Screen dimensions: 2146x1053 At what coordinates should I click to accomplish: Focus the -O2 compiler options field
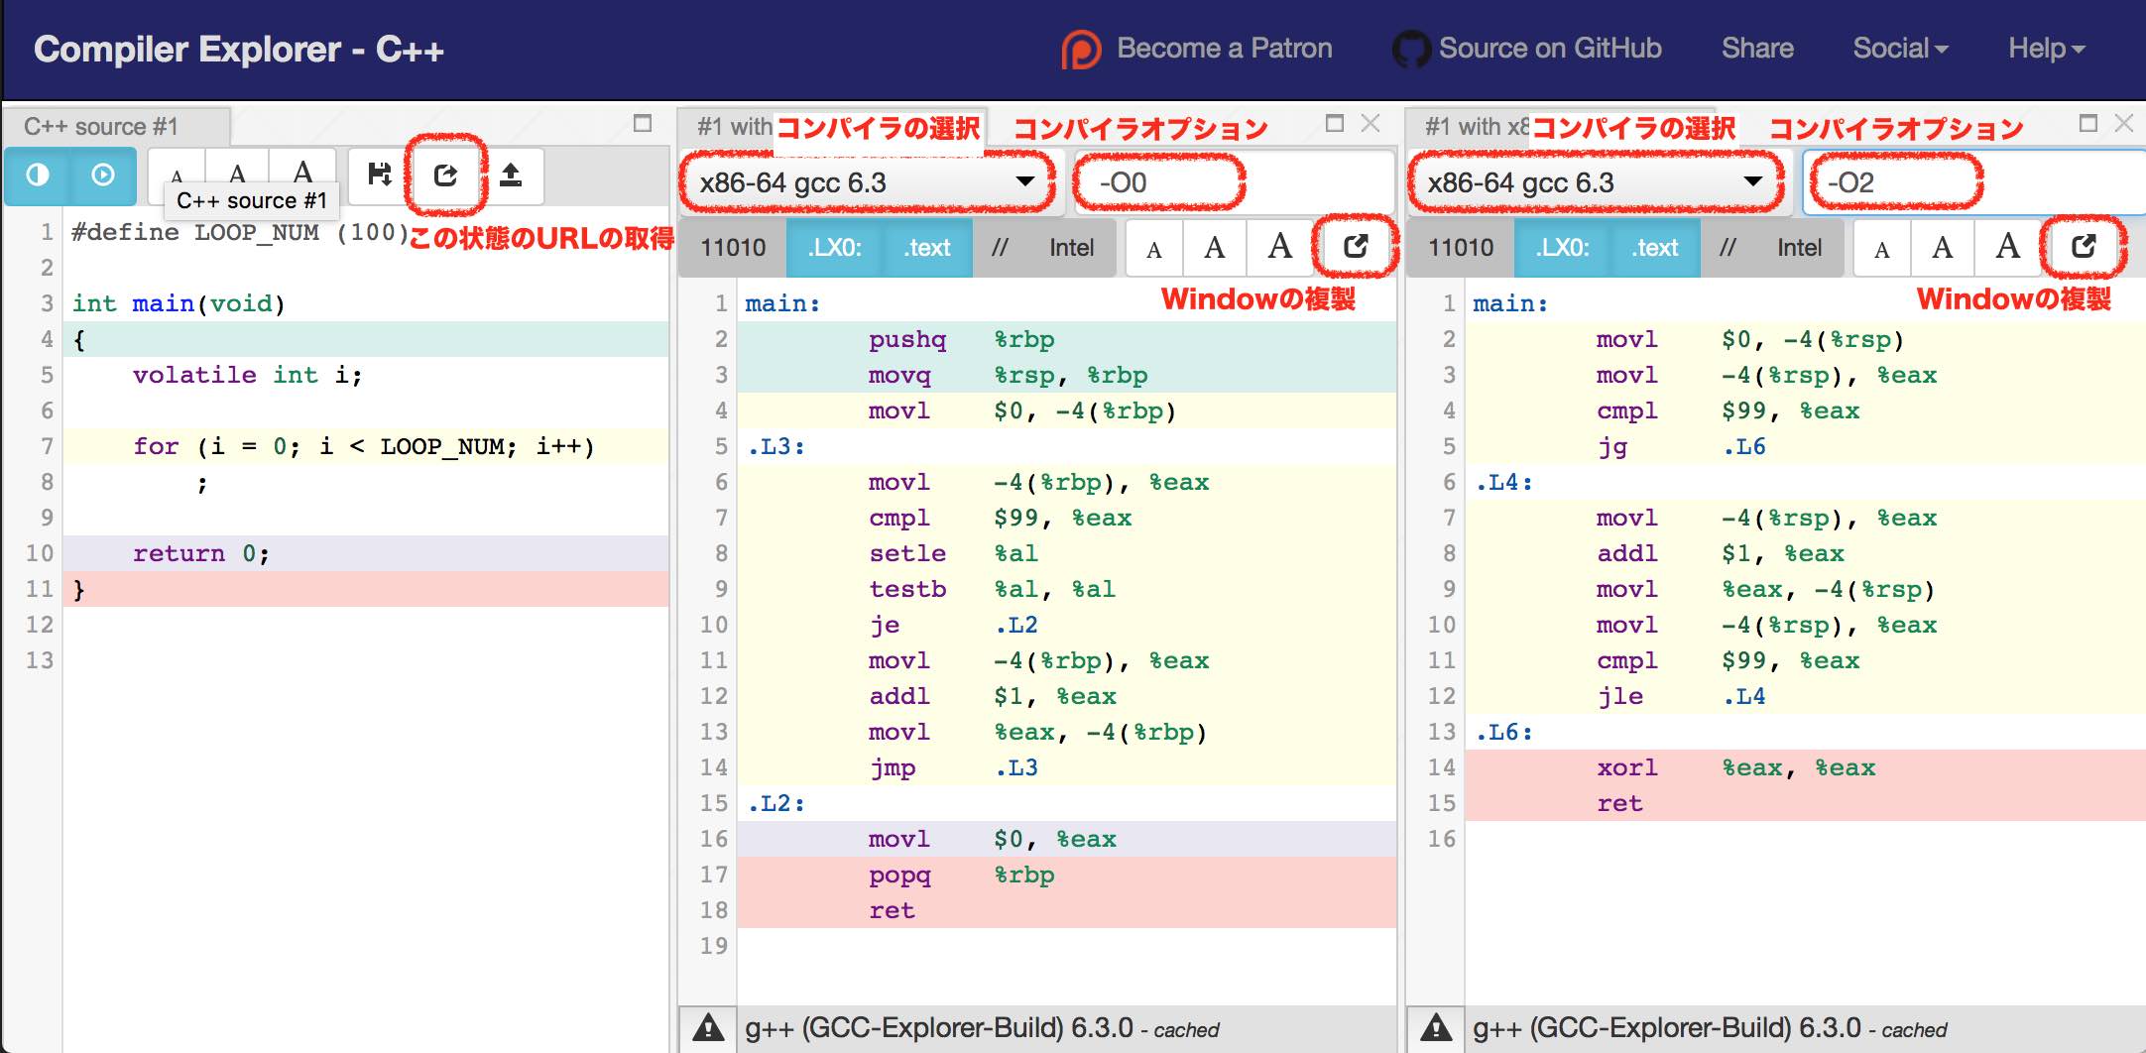(x=1975, y=182)
